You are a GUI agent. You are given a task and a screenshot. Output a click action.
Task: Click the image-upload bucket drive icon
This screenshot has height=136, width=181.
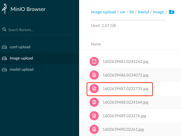[4, 58]
